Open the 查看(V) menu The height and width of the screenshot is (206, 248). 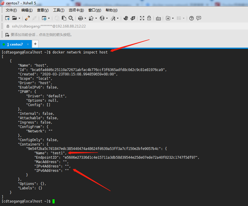tap(43, 10)
